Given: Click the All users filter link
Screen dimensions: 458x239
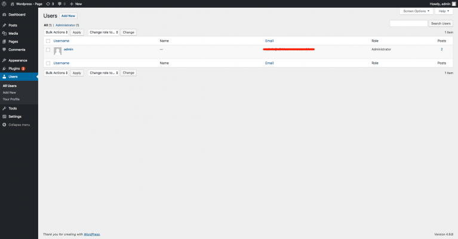Looking at the screenshot, I should [x=46, y=25].
